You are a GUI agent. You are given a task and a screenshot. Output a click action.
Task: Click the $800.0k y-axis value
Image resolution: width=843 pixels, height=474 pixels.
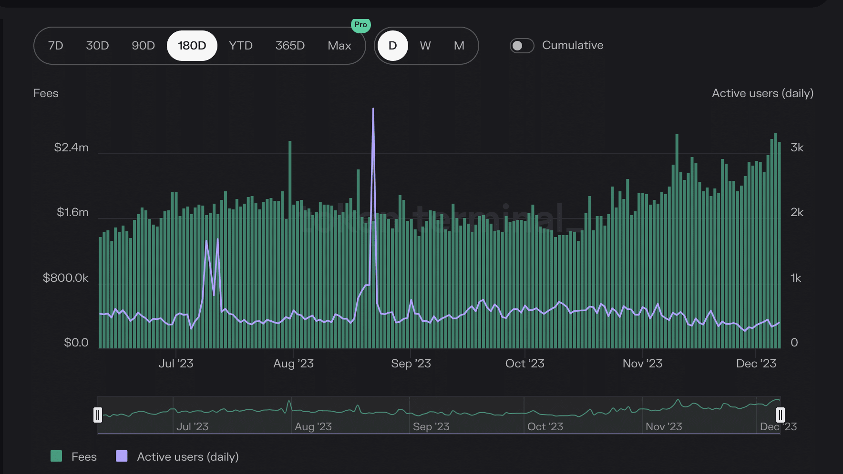click(66, 278)
